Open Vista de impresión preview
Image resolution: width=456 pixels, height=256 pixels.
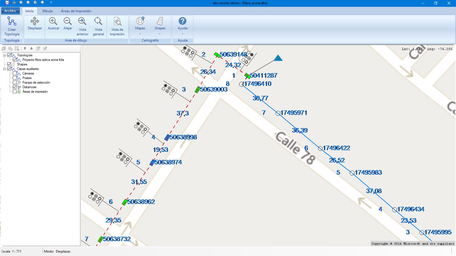[x=117, y=26]
